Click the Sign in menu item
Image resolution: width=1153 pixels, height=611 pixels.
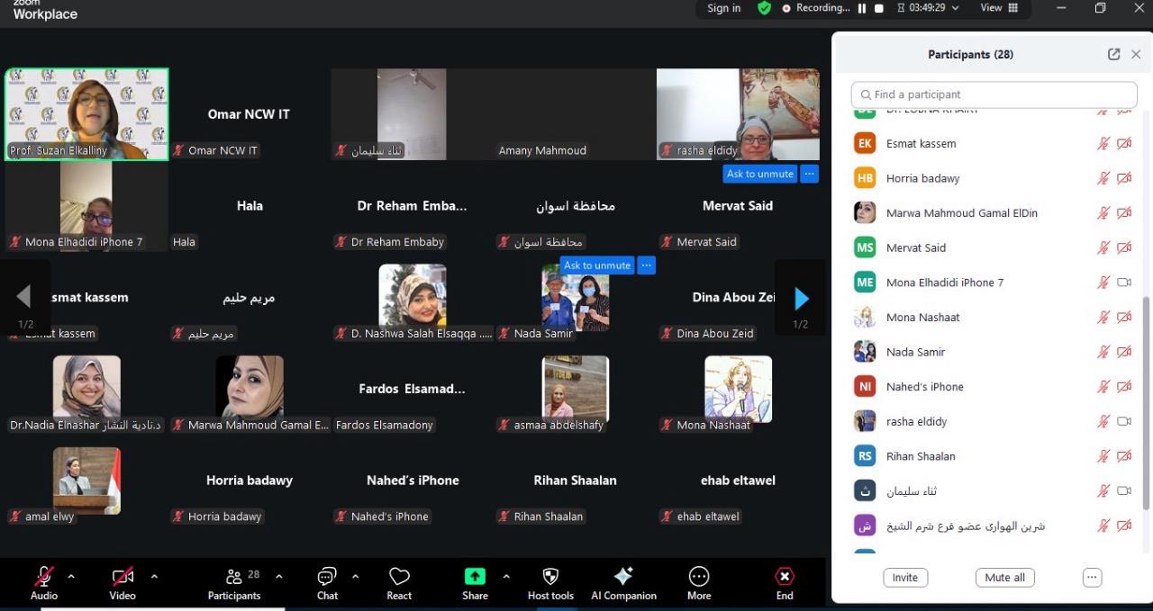pos(723,8)
